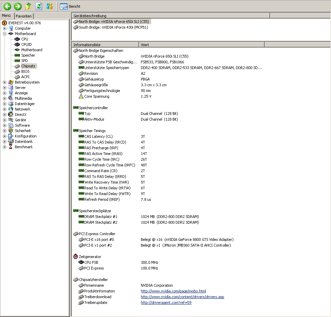Click the Wert column header

point(202,45)
